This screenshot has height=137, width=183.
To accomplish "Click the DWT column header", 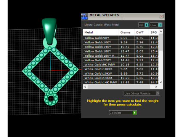I will (x=141, y=32).
